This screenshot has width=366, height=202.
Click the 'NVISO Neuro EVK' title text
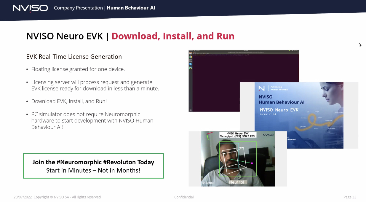[65, 36]
